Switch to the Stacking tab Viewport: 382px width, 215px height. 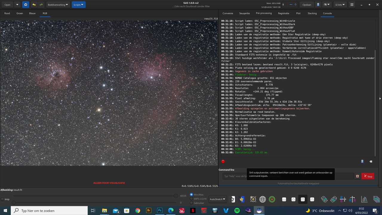312,13
